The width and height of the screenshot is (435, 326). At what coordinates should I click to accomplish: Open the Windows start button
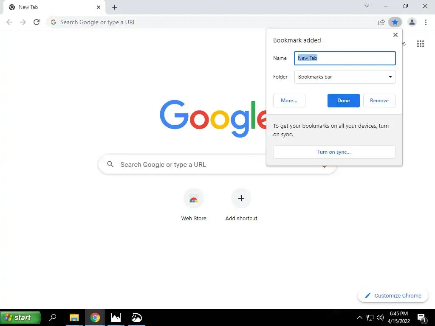point(20,318)
